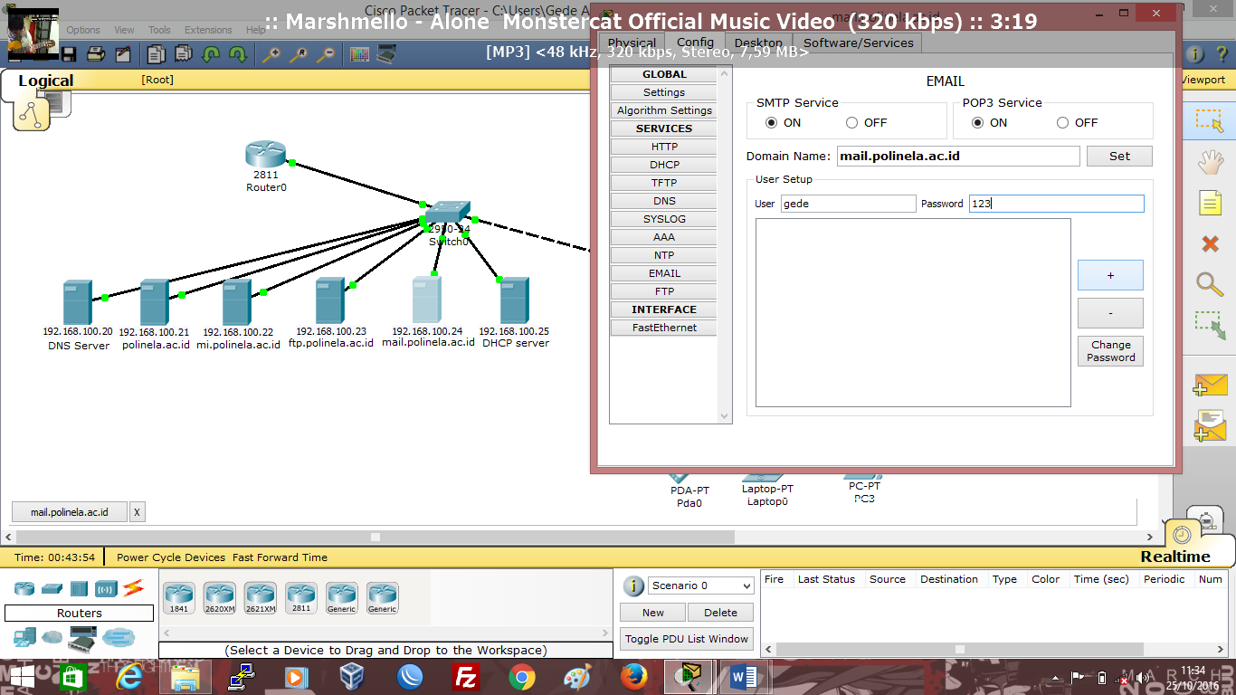
Task: Click the Paste toolbar icon
Action: click(x=183, y=54)
